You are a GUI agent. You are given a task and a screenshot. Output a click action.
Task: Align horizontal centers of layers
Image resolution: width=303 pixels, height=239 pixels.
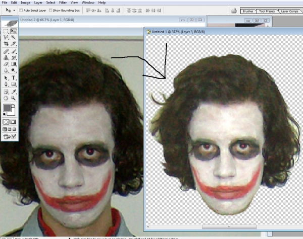pyautogui.click(x=113, y=11)
